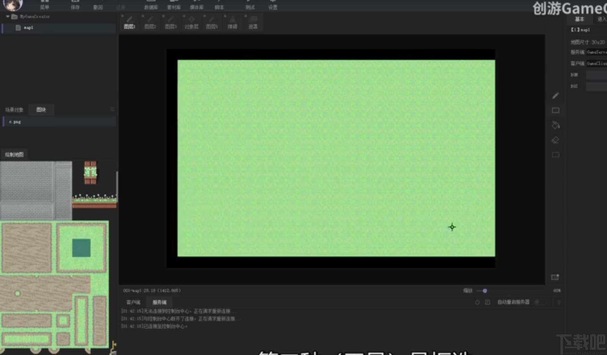The image size is (607, 355).
Task: Switch to the 服务端 console tab
Action: [x=160, y=303]
